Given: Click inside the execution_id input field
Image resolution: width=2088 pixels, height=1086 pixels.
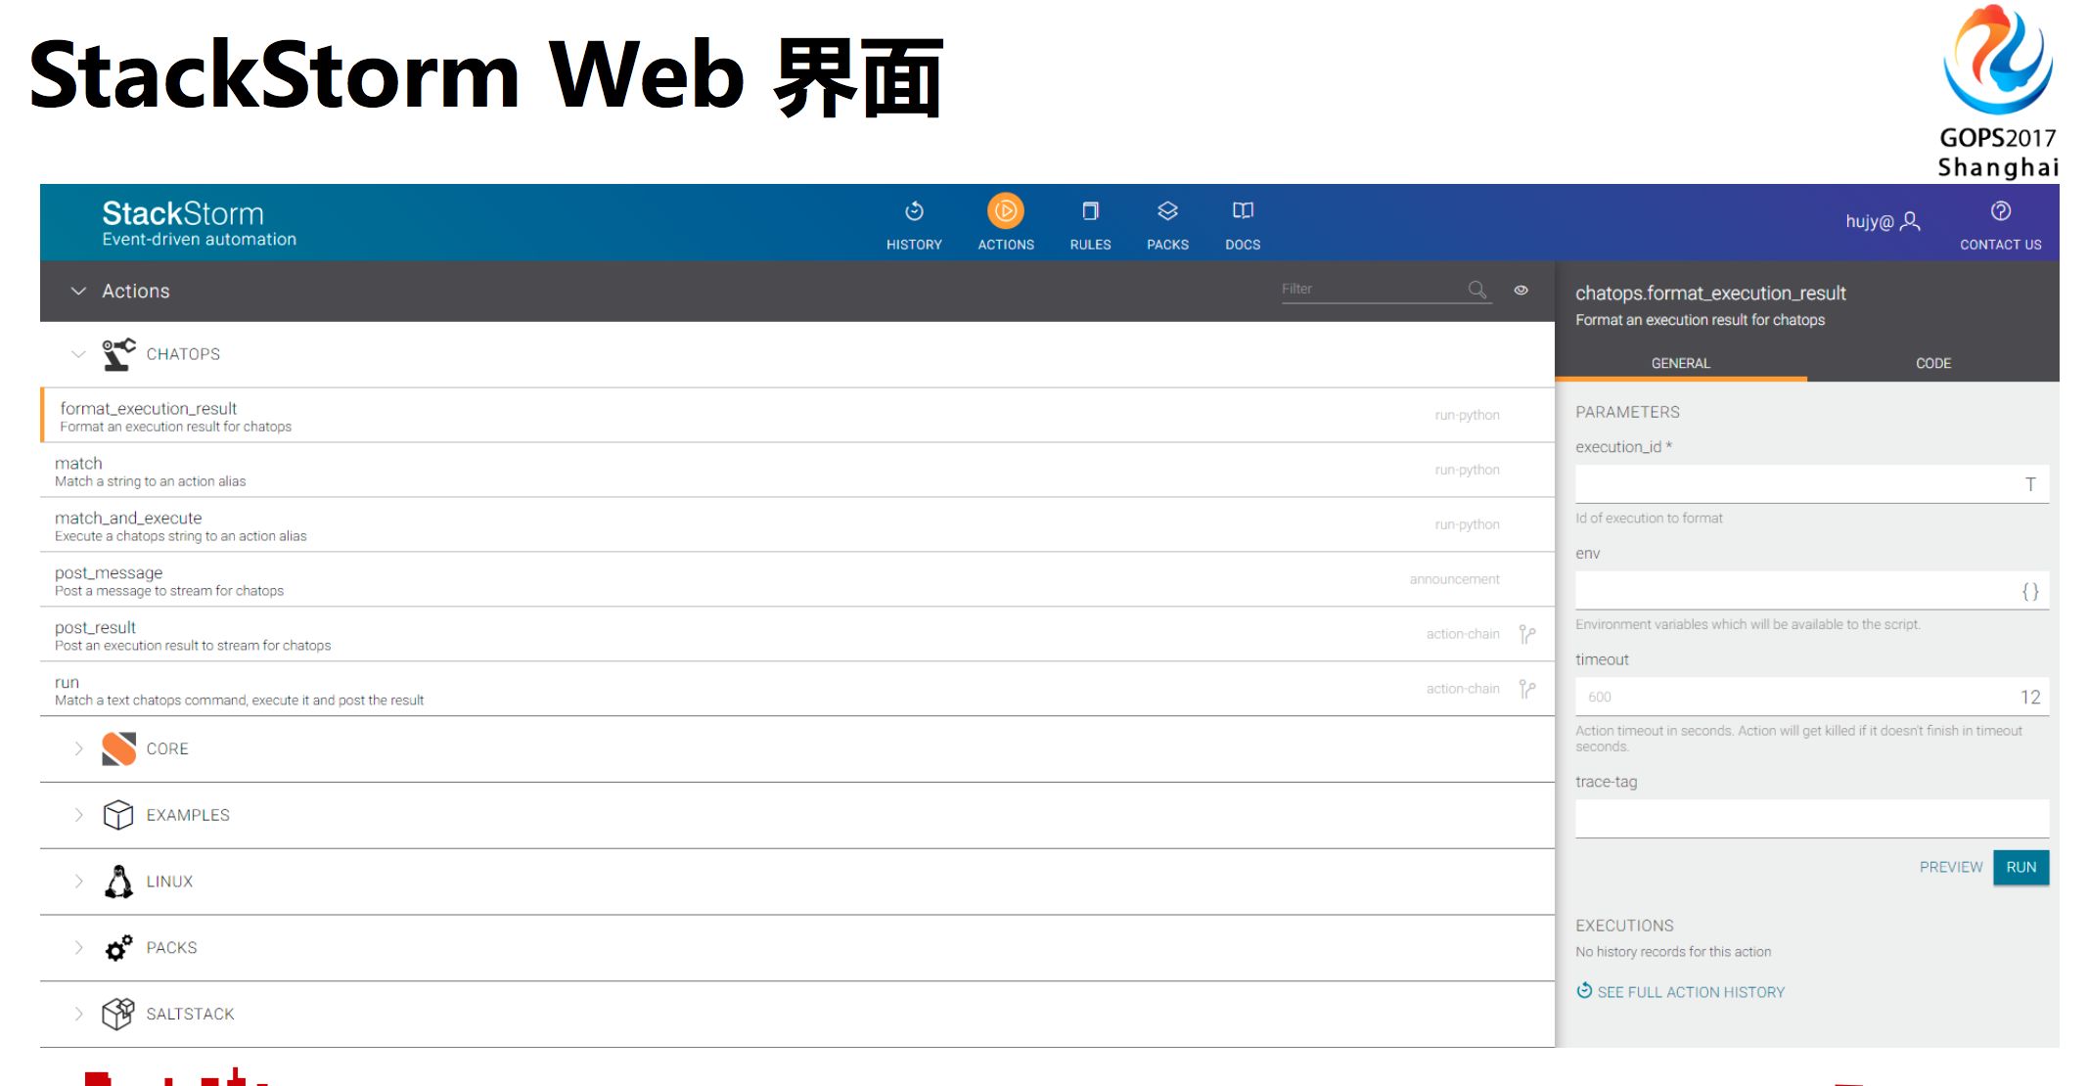Looking at the screenshot, I should (1810, 482).
